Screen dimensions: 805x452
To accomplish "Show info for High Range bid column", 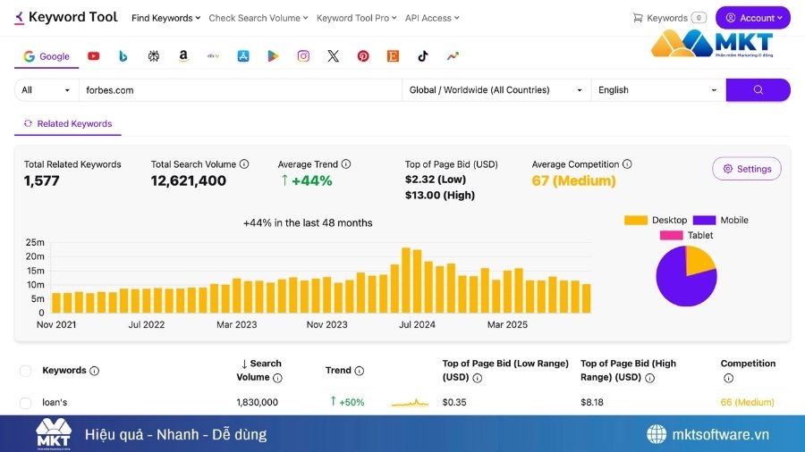I will 650,378.
